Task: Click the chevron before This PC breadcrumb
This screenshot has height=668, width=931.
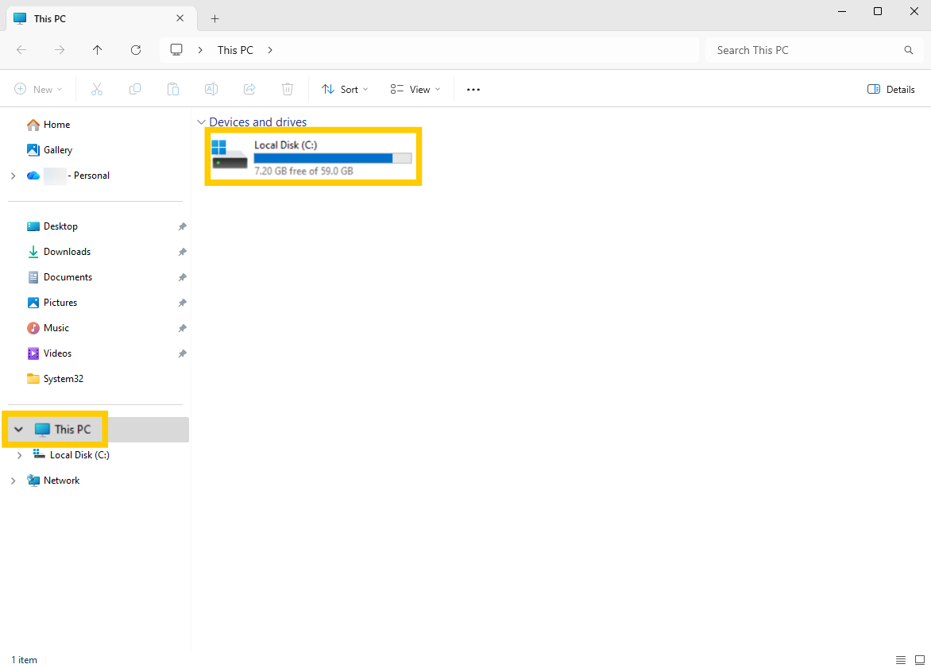Action: click(x=200, y=50)
